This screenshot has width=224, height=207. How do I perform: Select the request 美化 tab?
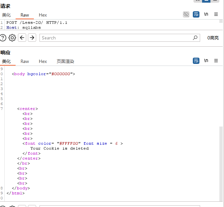[x=6, y=15]
